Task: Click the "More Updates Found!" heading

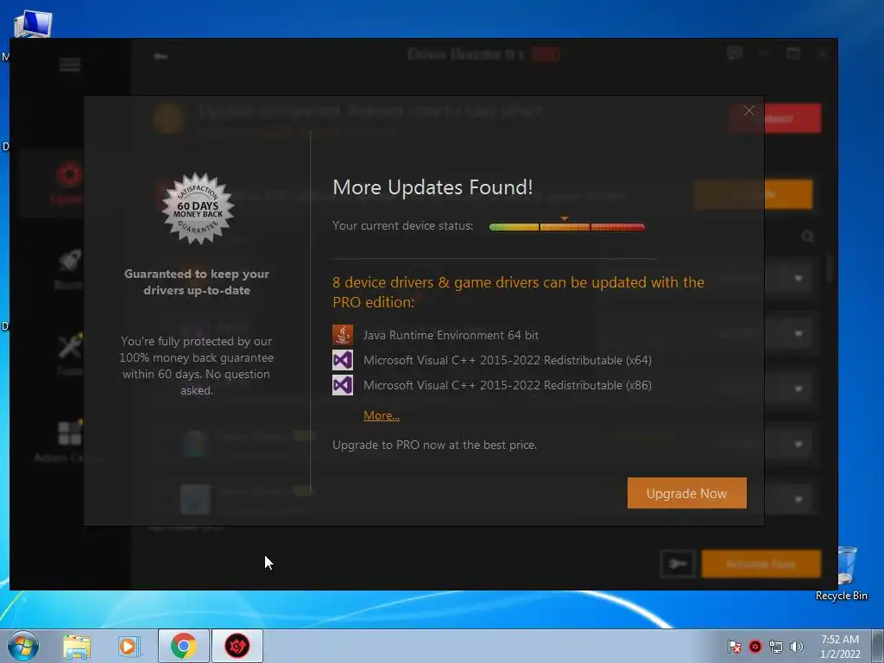Action: [433, 187]
